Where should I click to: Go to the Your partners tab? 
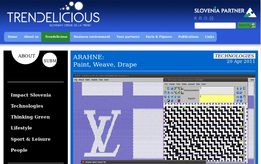[x=128, y=37]
